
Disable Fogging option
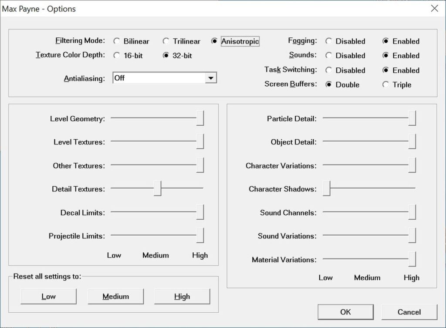pyautogui.click(x=345, y=41)
